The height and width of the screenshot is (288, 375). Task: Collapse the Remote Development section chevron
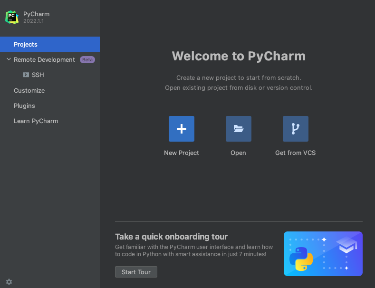(x=9, y=59)
